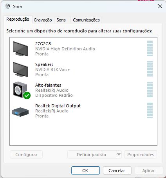Select the 27G2G8 monitor device icon
The width and height of the screenshot is (166, 178).
pyautogui.click(x=20, y=49)
